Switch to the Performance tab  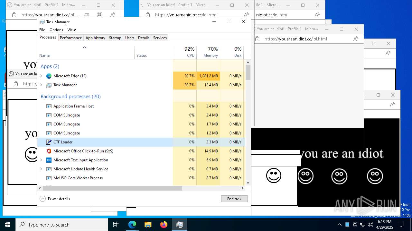(x=71, y=38)
